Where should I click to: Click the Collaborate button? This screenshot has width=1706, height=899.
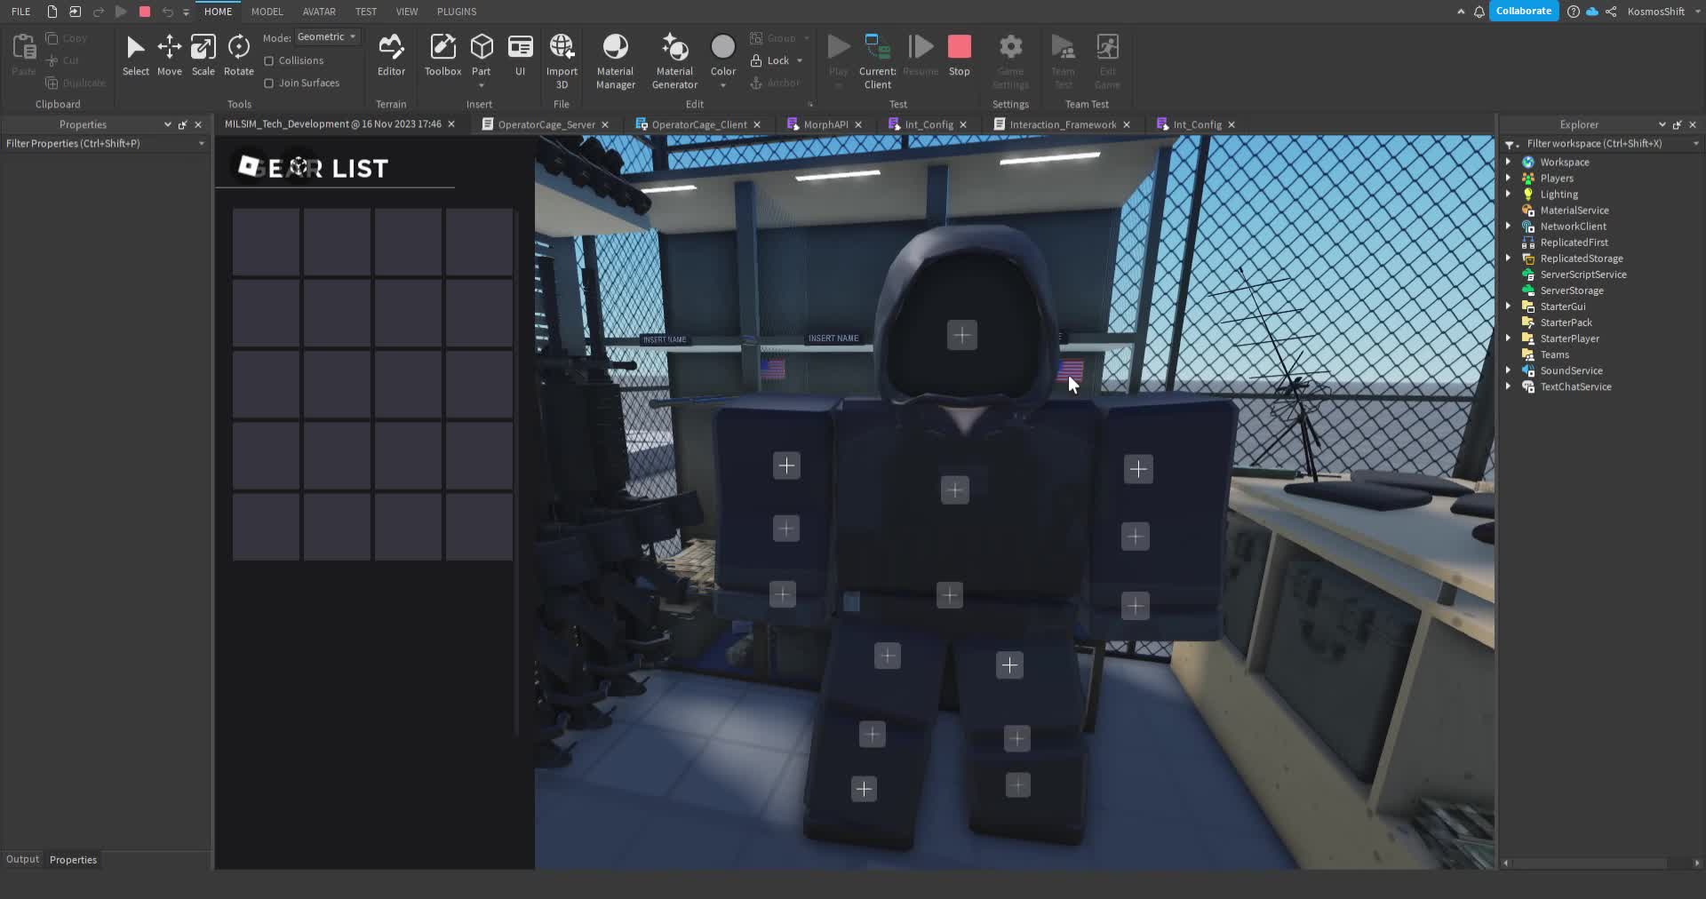1523,11
